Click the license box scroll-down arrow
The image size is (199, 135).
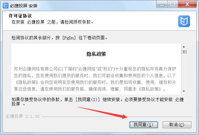[x=184, y=91]
